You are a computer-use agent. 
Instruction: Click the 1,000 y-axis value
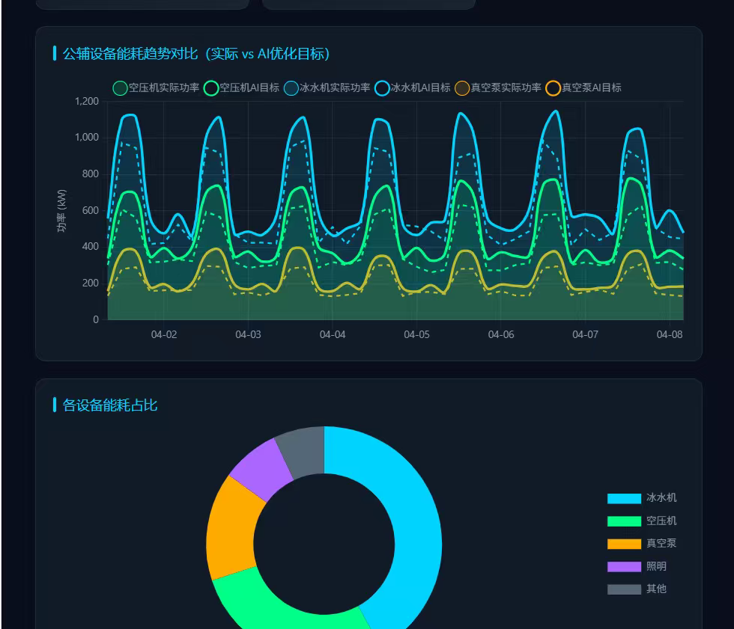point(87,138)
